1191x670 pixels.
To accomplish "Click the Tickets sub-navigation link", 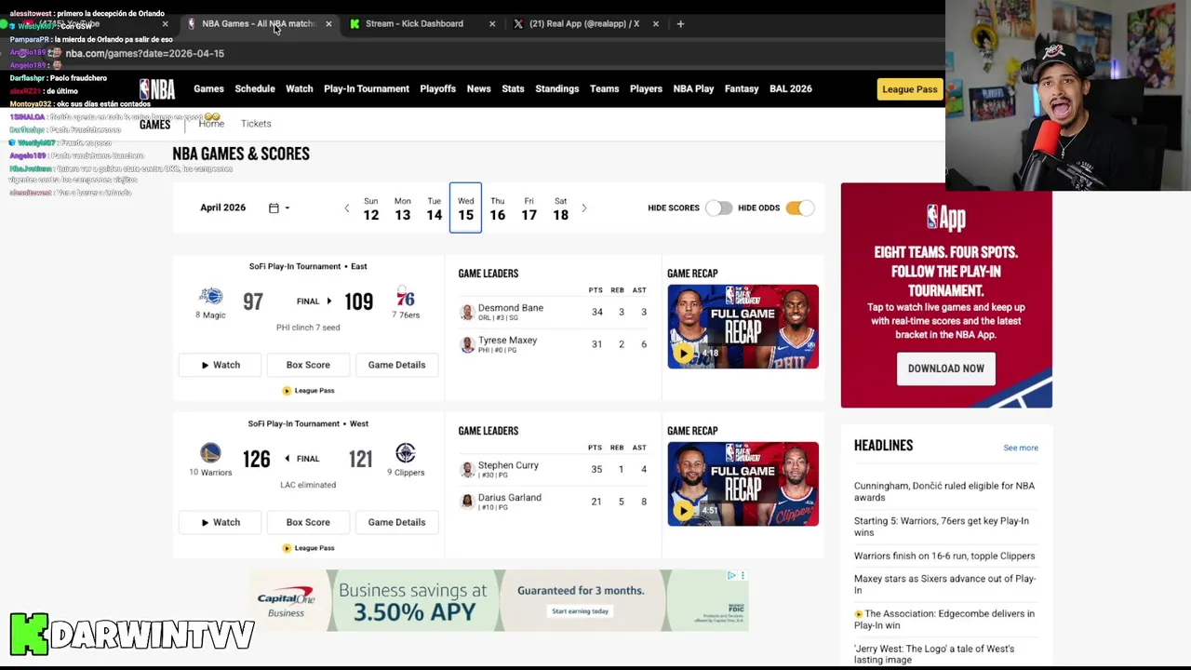I will tap(256, 124).
